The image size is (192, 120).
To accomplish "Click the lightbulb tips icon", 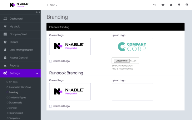I will tap(179, 5).
